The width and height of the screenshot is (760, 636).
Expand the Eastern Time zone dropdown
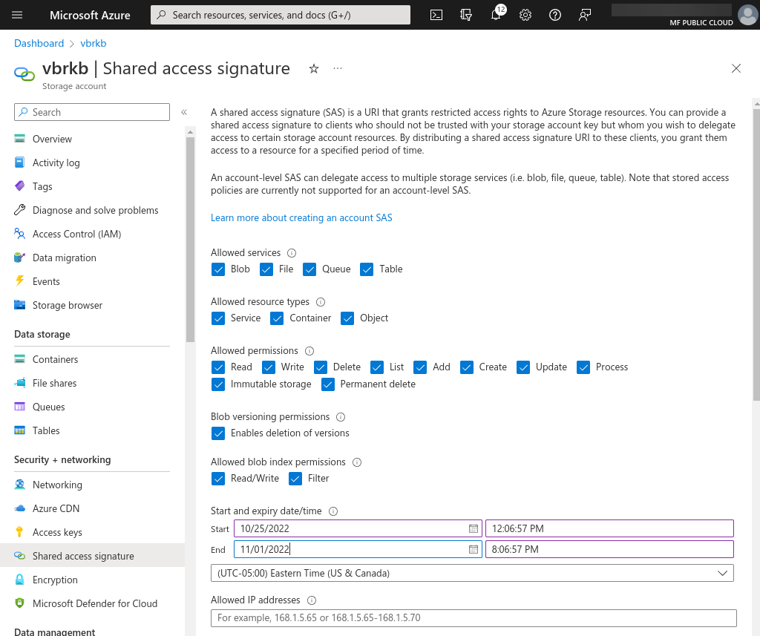pyautogui.click(x=472, y=573)
